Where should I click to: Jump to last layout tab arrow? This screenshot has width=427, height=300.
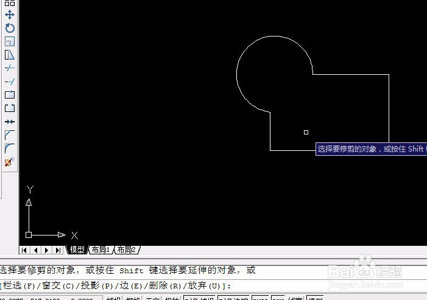pos(58,250)
